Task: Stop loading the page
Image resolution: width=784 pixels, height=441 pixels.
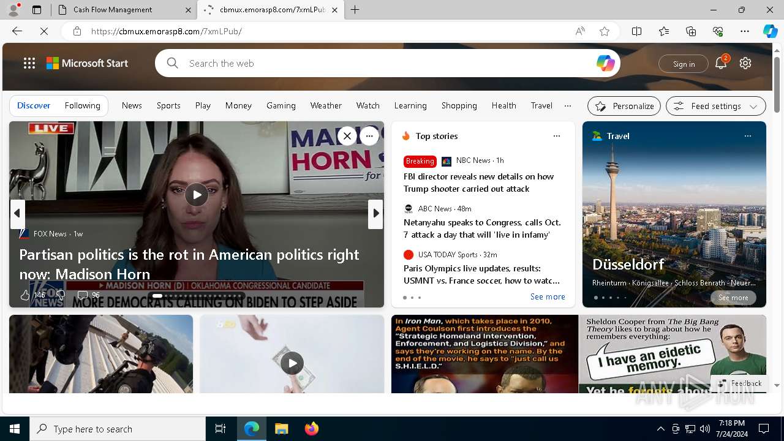Action: (x=44, y=31)
